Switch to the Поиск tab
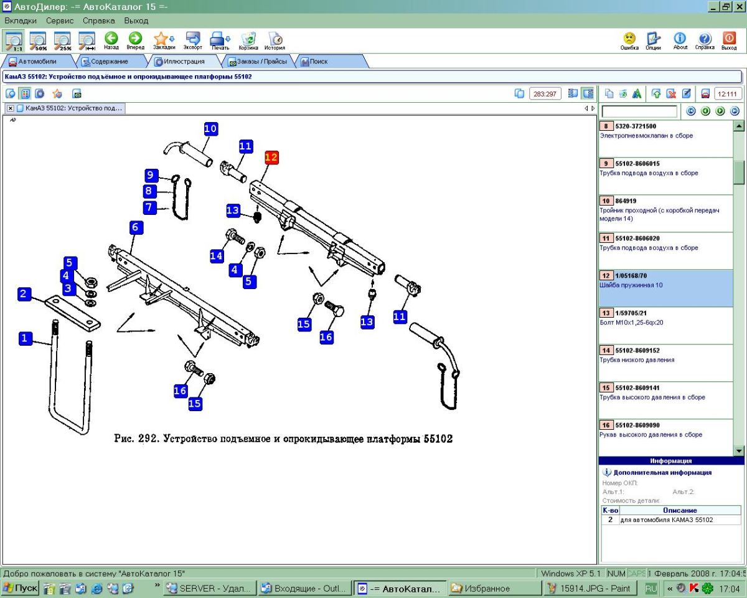 331,62
